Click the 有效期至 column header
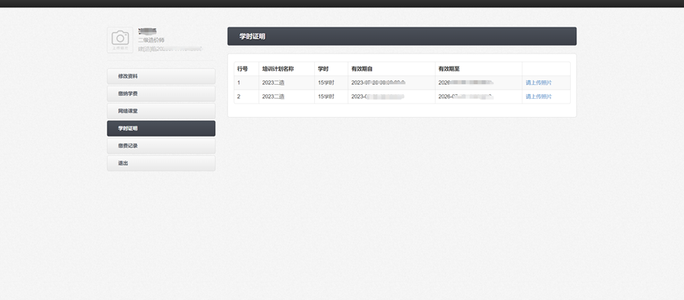684x300 pixels. click(449, 69)
